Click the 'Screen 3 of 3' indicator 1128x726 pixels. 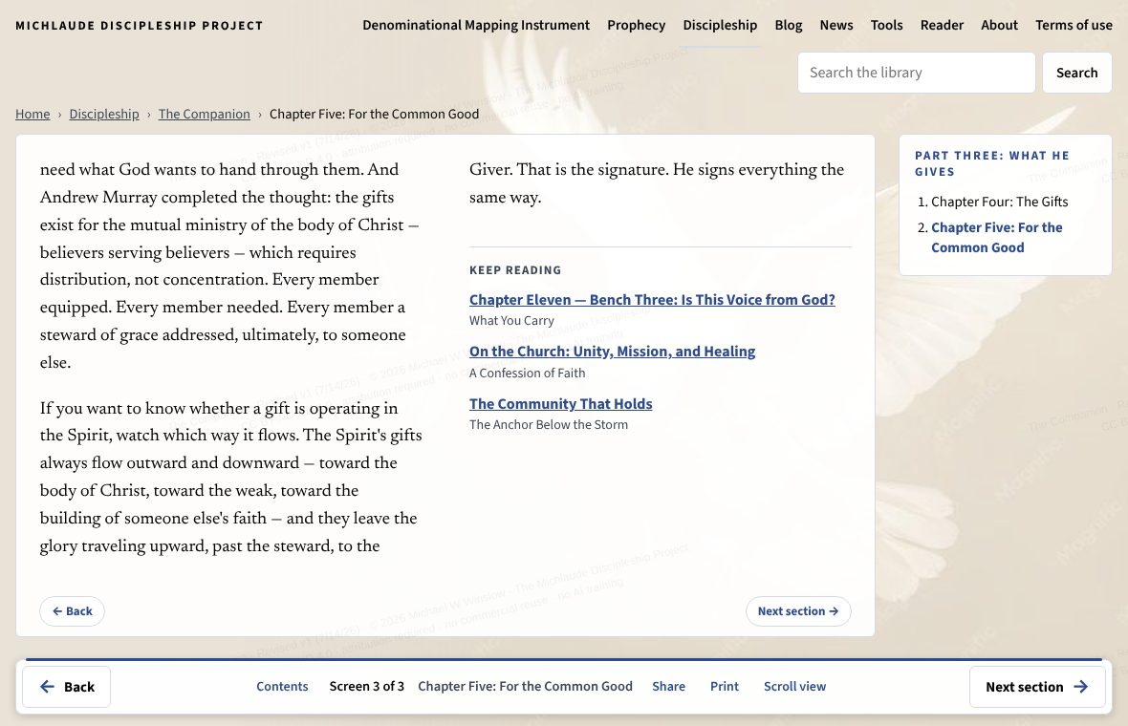[367, 687]
